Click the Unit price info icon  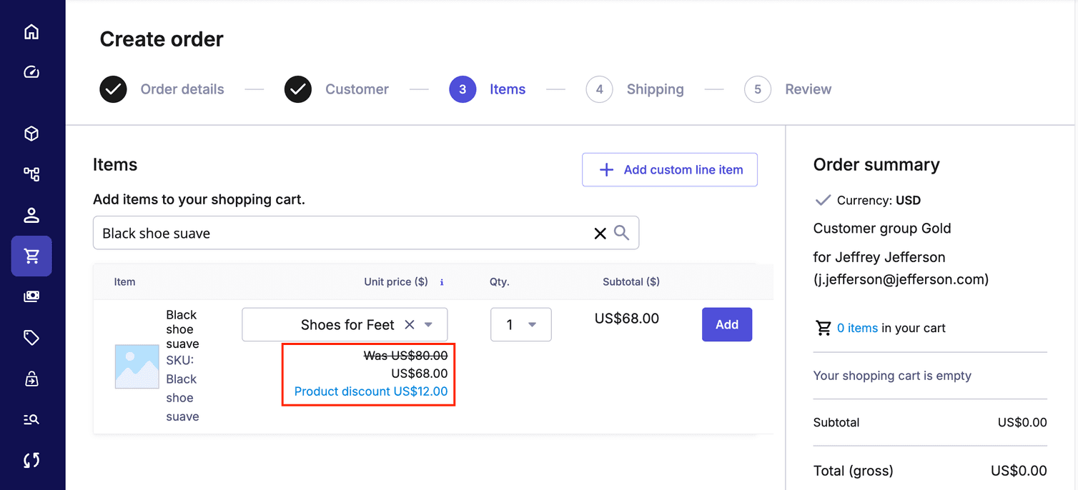442,281
